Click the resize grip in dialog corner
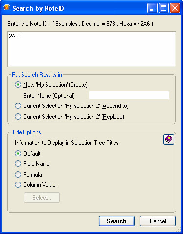Viewport: 183px width, 234px height. 178,229
